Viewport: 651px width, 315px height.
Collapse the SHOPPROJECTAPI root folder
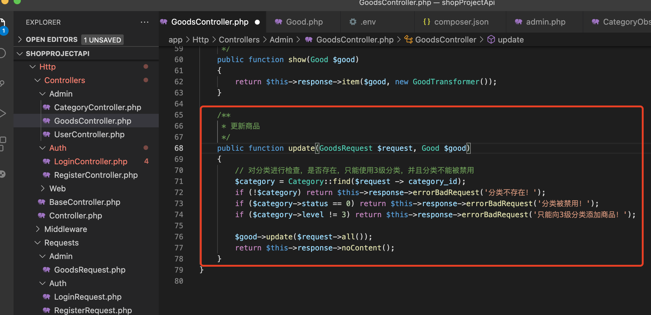point(20,54)
